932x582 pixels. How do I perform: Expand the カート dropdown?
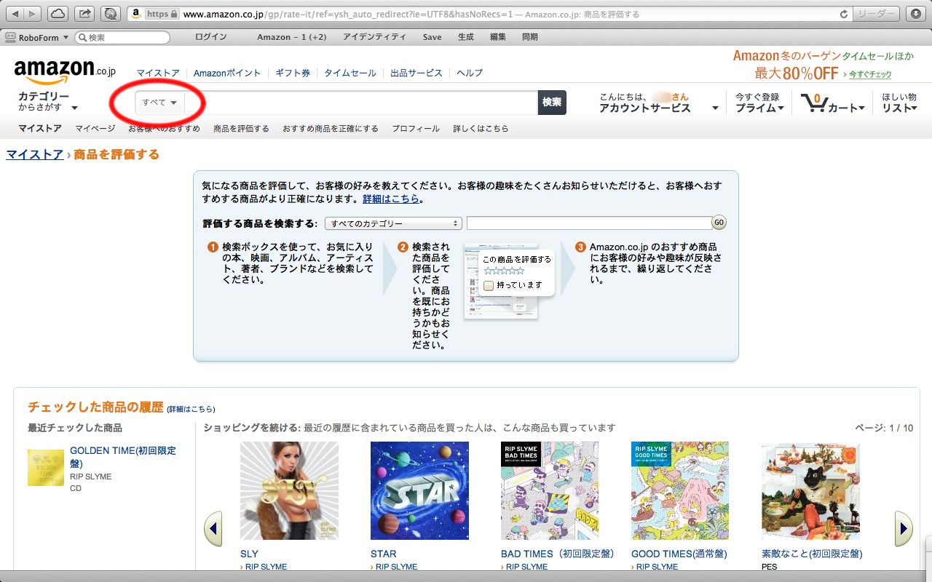(x=847, y=108)
